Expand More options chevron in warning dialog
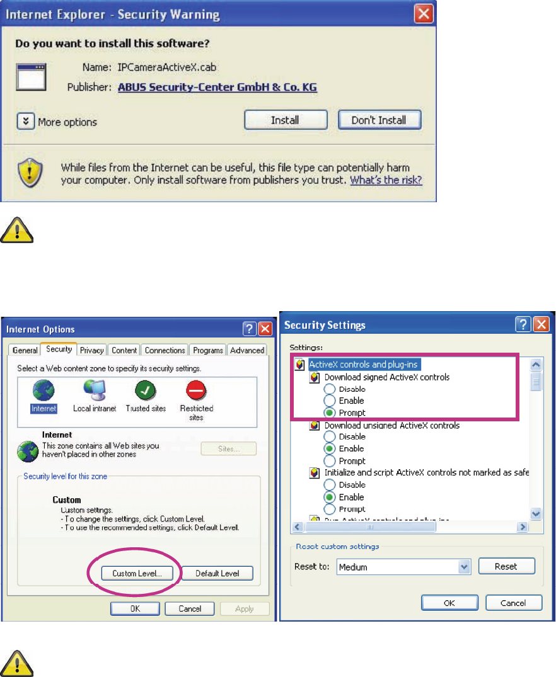 point(25,122)
